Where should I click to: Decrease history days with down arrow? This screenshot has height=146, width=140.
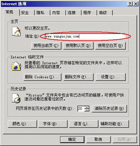(87, 110)
